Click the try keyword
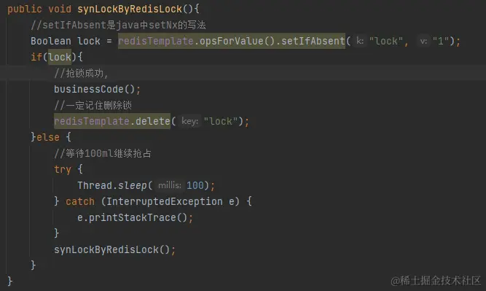 (x=63, y=169)
